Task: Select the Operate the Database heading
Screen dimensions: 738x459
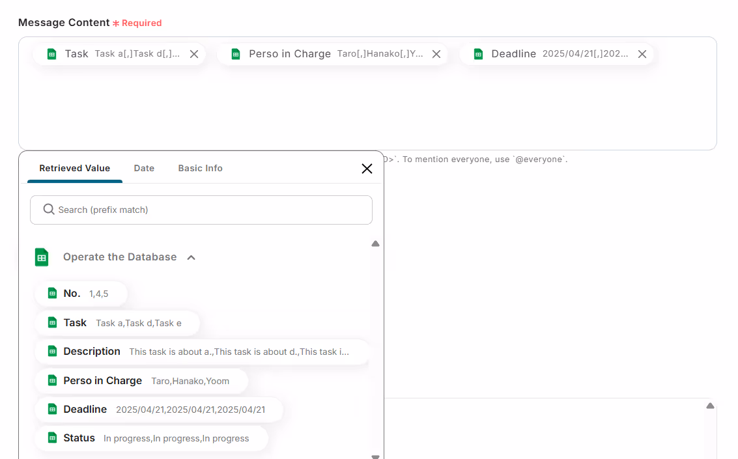Action: coord(120,257)
